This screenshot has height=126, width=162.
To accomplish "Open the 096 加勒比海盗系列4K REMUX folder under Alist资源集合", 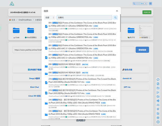I will [x=81, y=67].
